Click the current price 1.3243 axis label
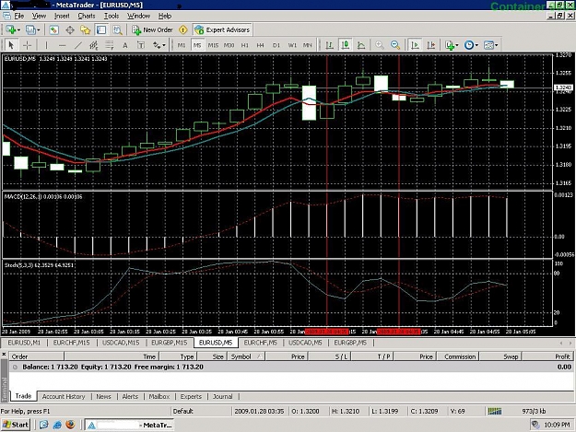The height and width of the screenshot is (432, 576). click(x=563, y=88)
